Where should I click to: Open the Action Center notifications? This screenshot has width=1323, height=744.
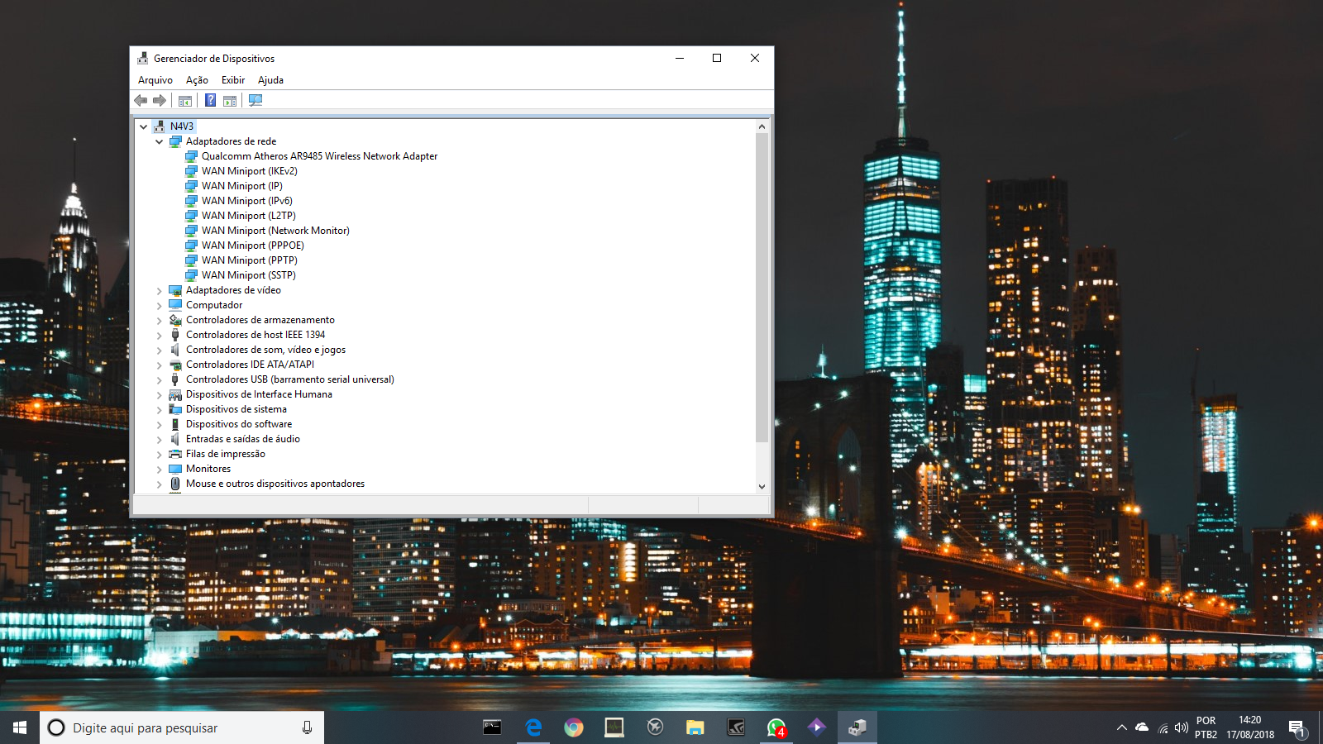tap(1297, 728)
